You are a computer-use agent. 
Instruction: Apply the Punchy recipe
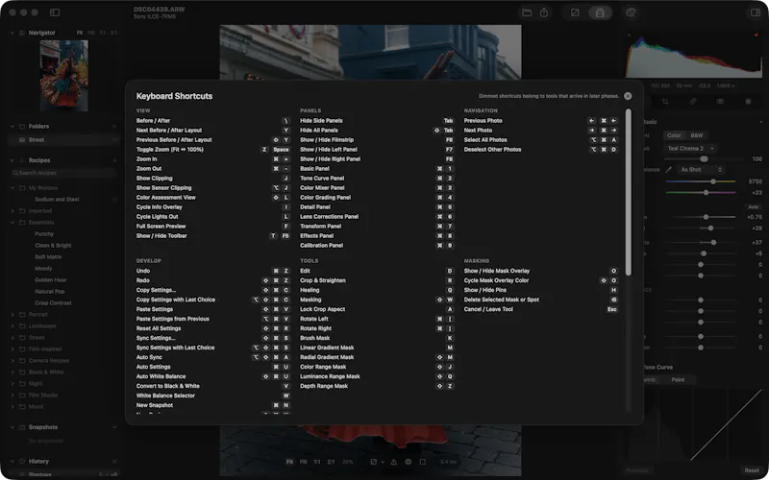44,234
